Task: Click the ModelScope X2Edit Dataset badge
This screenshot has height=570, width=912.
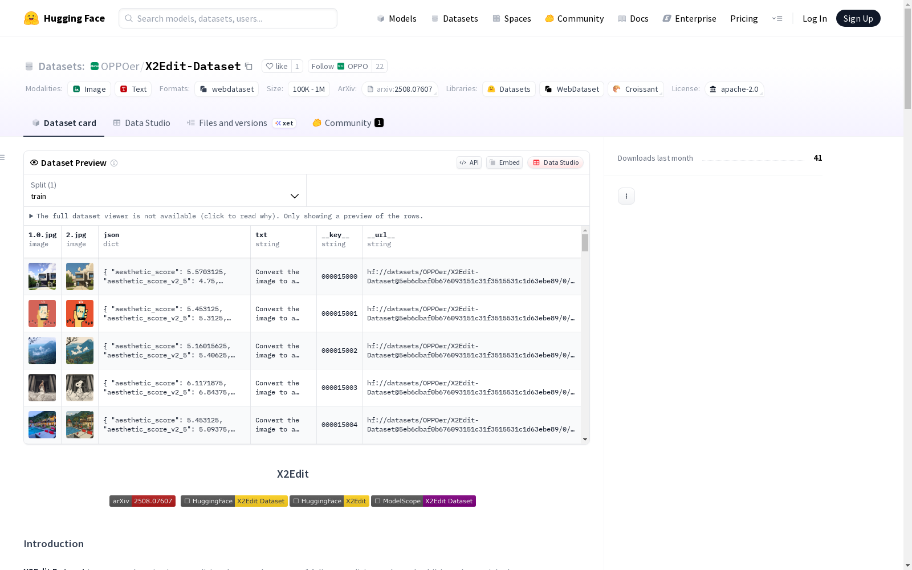Action: (424, 501)
